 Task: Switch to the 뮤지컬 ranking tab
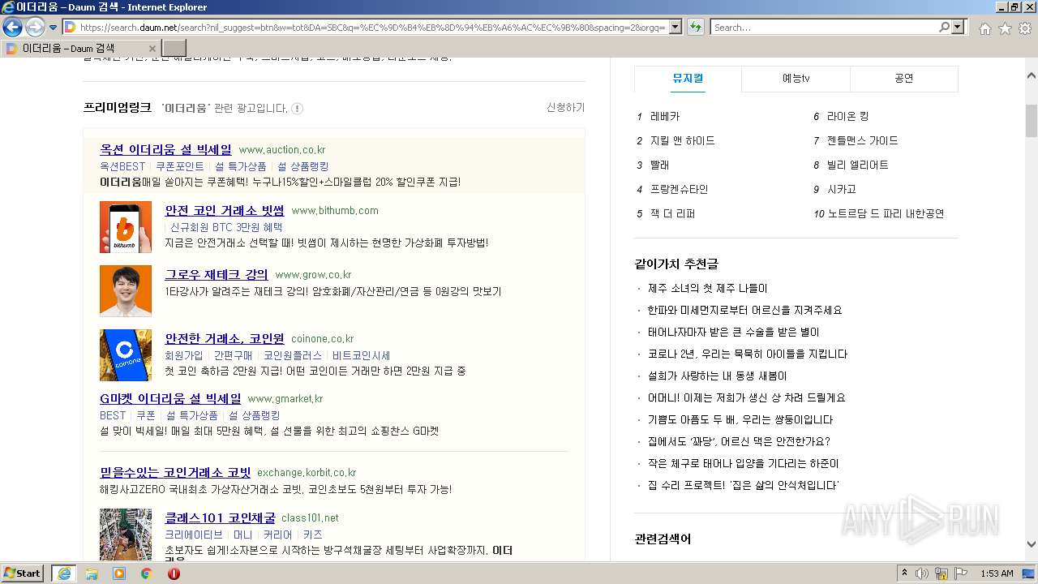pyautogui.click(x=688, y=79)
